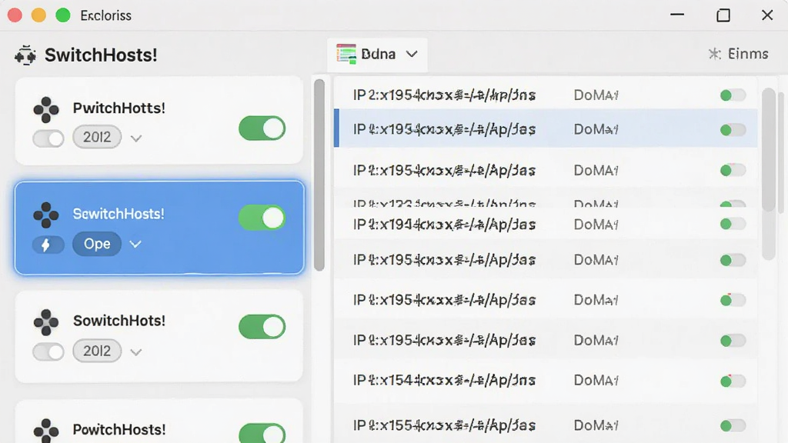Click the sparkle icon beside Einms
The width and height of the screenshot is (788, 443).
coord(714,54)
